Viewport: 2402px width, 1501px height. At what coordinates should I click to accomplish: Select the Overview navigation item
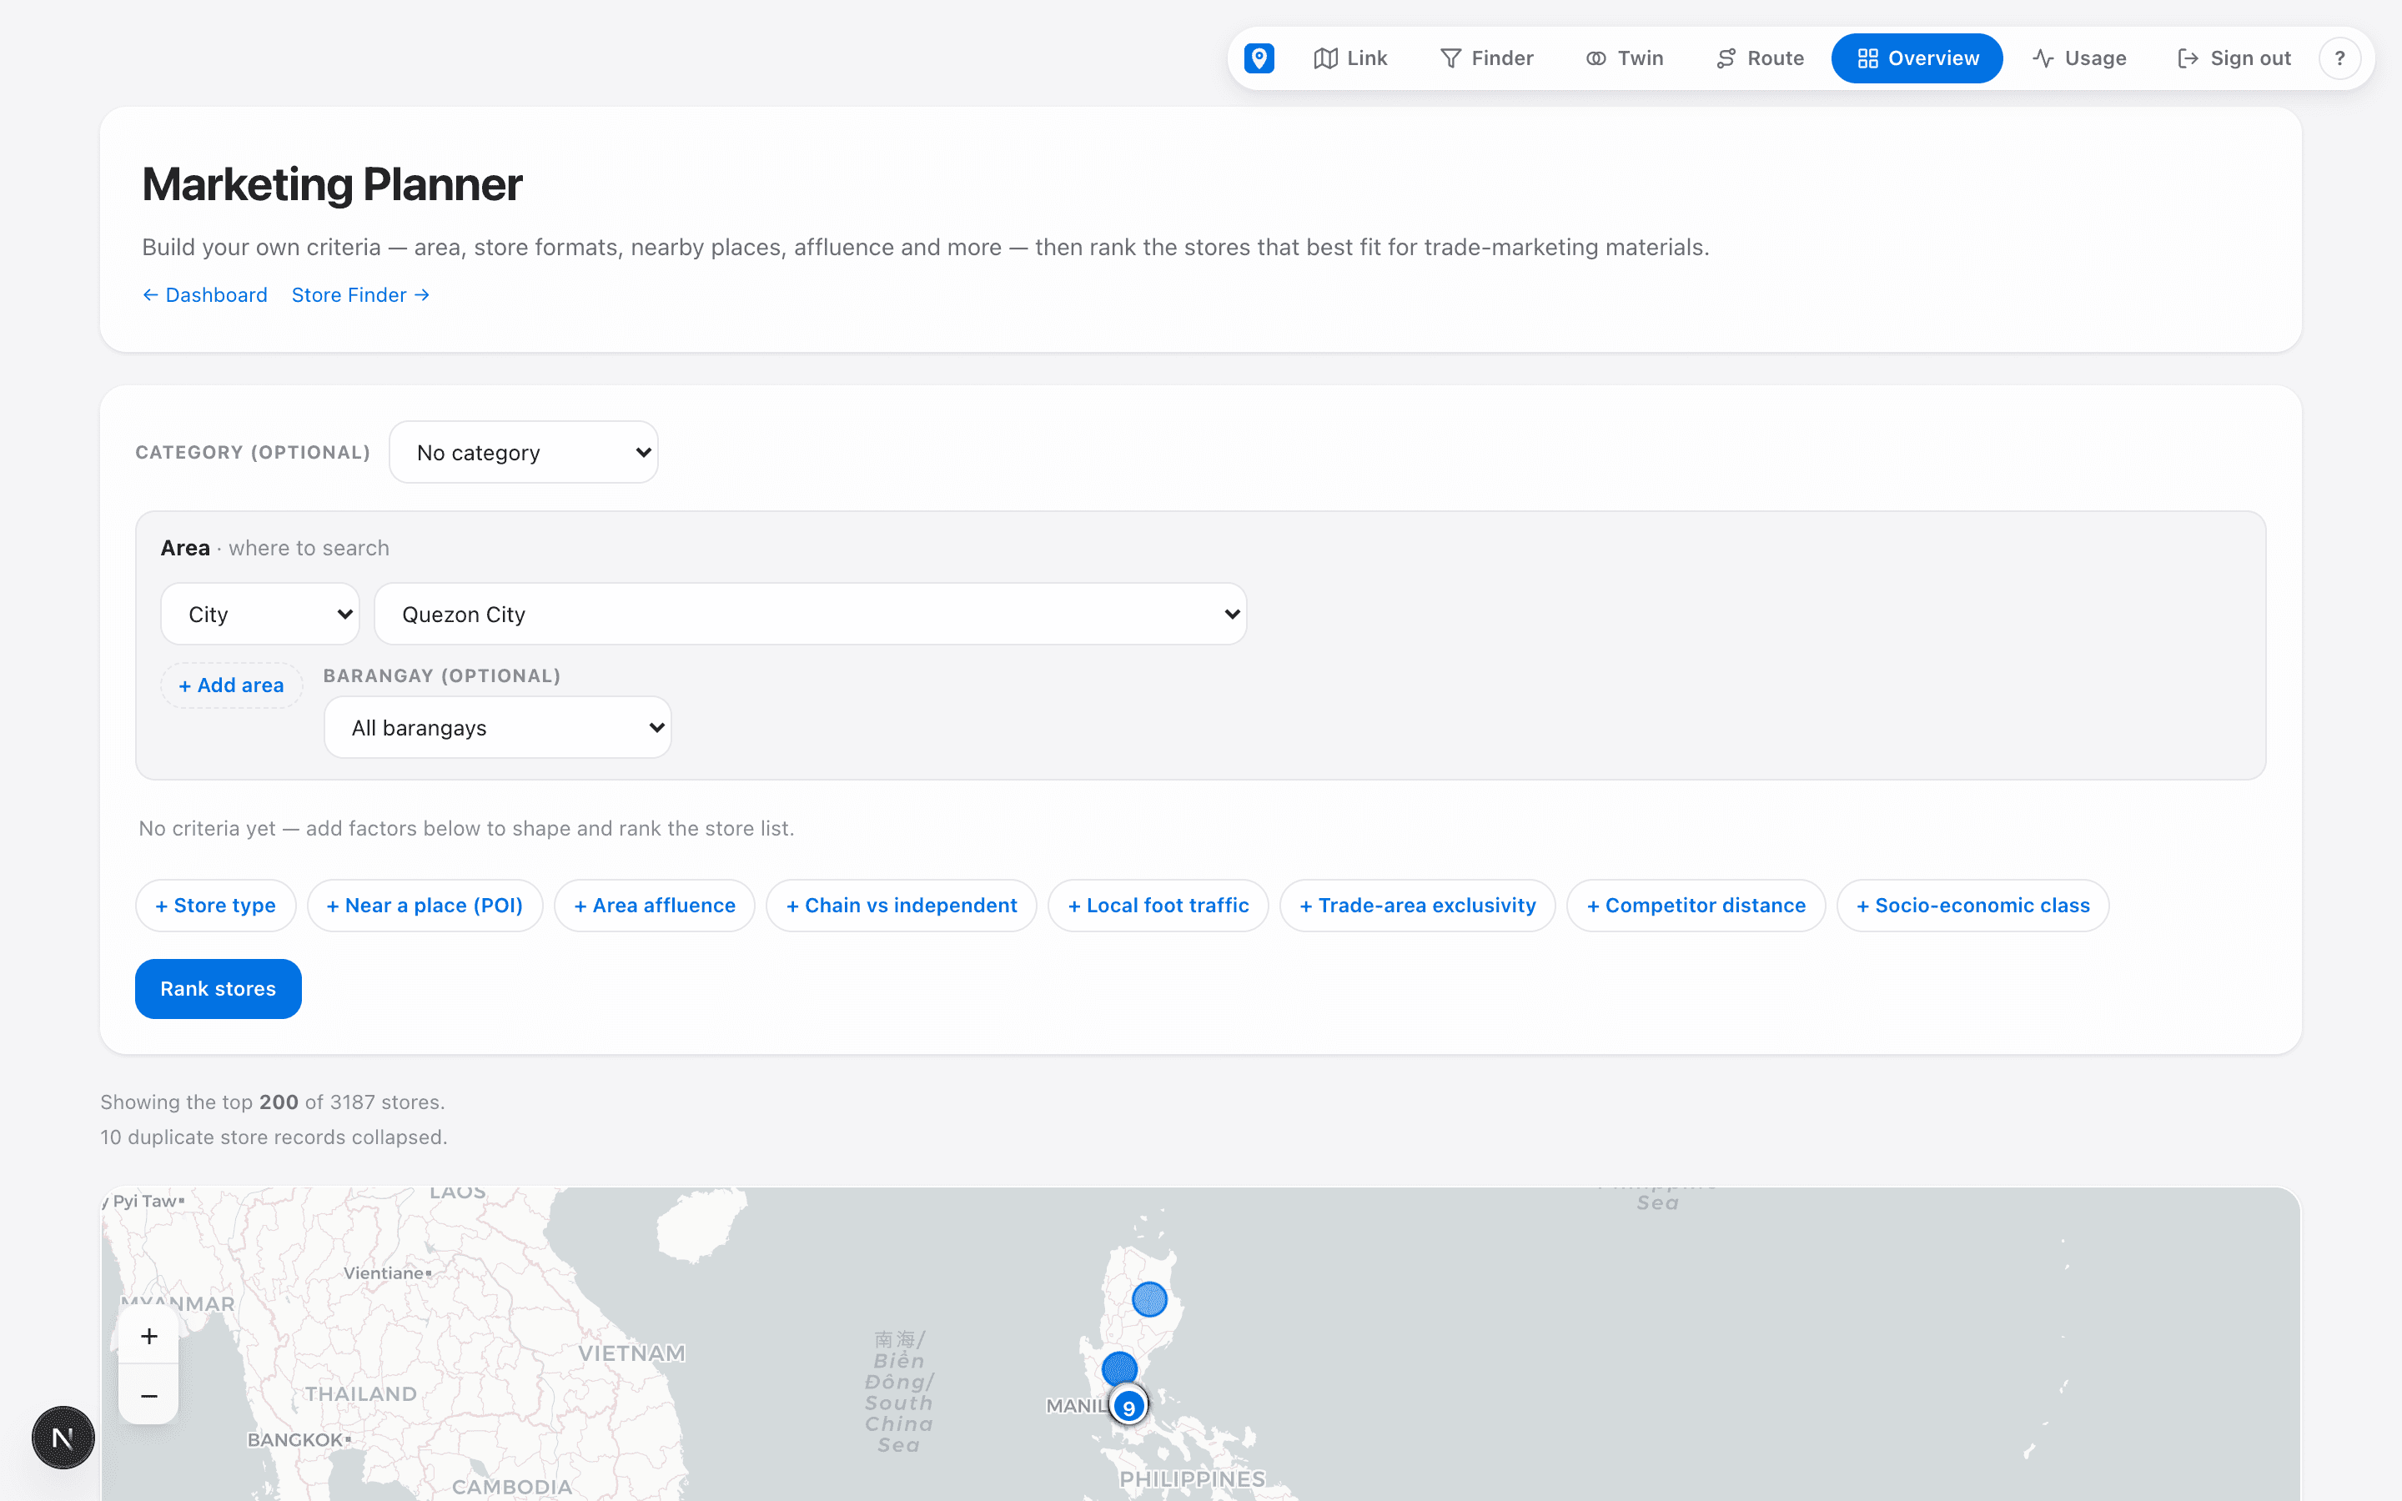(1917, 58)
